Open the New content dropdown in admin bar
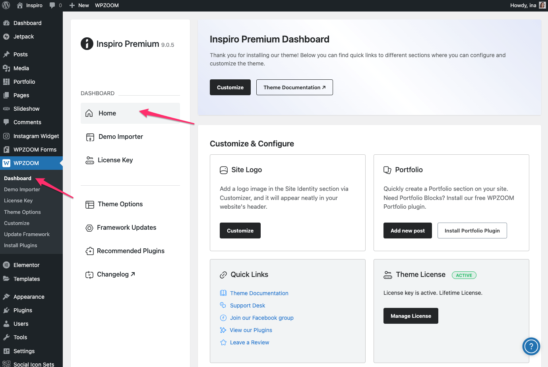 [79, 5]
